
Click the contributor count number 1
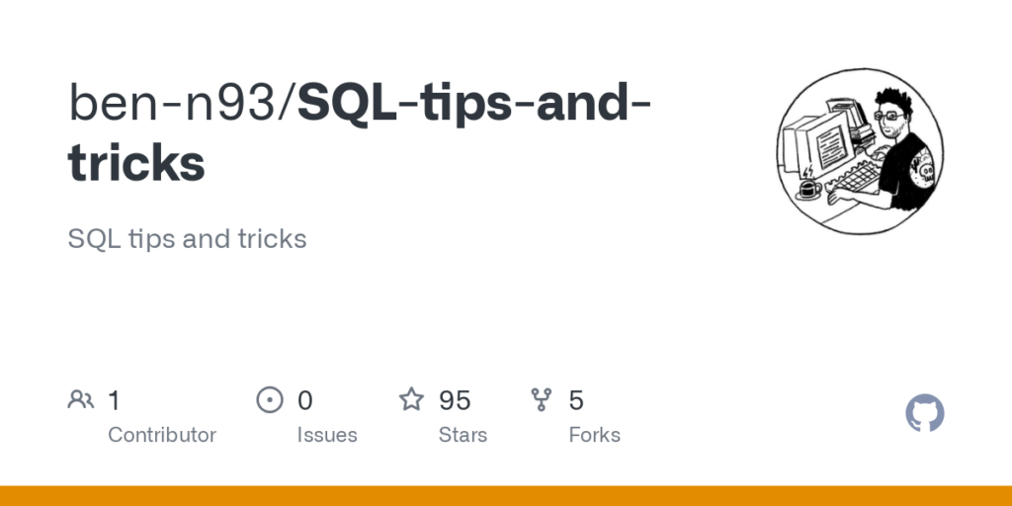point(114,400)
